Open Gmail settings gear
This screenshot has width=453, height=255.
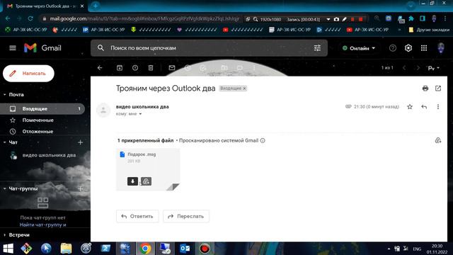point(408,48)
